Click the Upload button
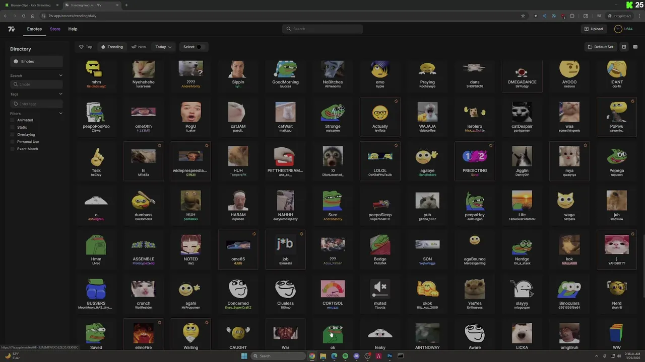 click(x=594, y=29)
